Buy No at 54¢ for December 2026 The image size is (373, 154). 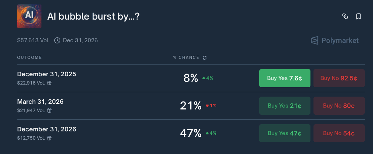tap(339, 133)
